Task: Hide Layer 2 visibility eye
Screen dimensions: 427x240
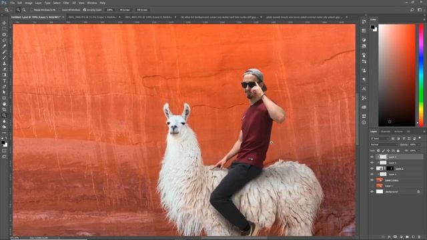Action: (x=372, y=169)
